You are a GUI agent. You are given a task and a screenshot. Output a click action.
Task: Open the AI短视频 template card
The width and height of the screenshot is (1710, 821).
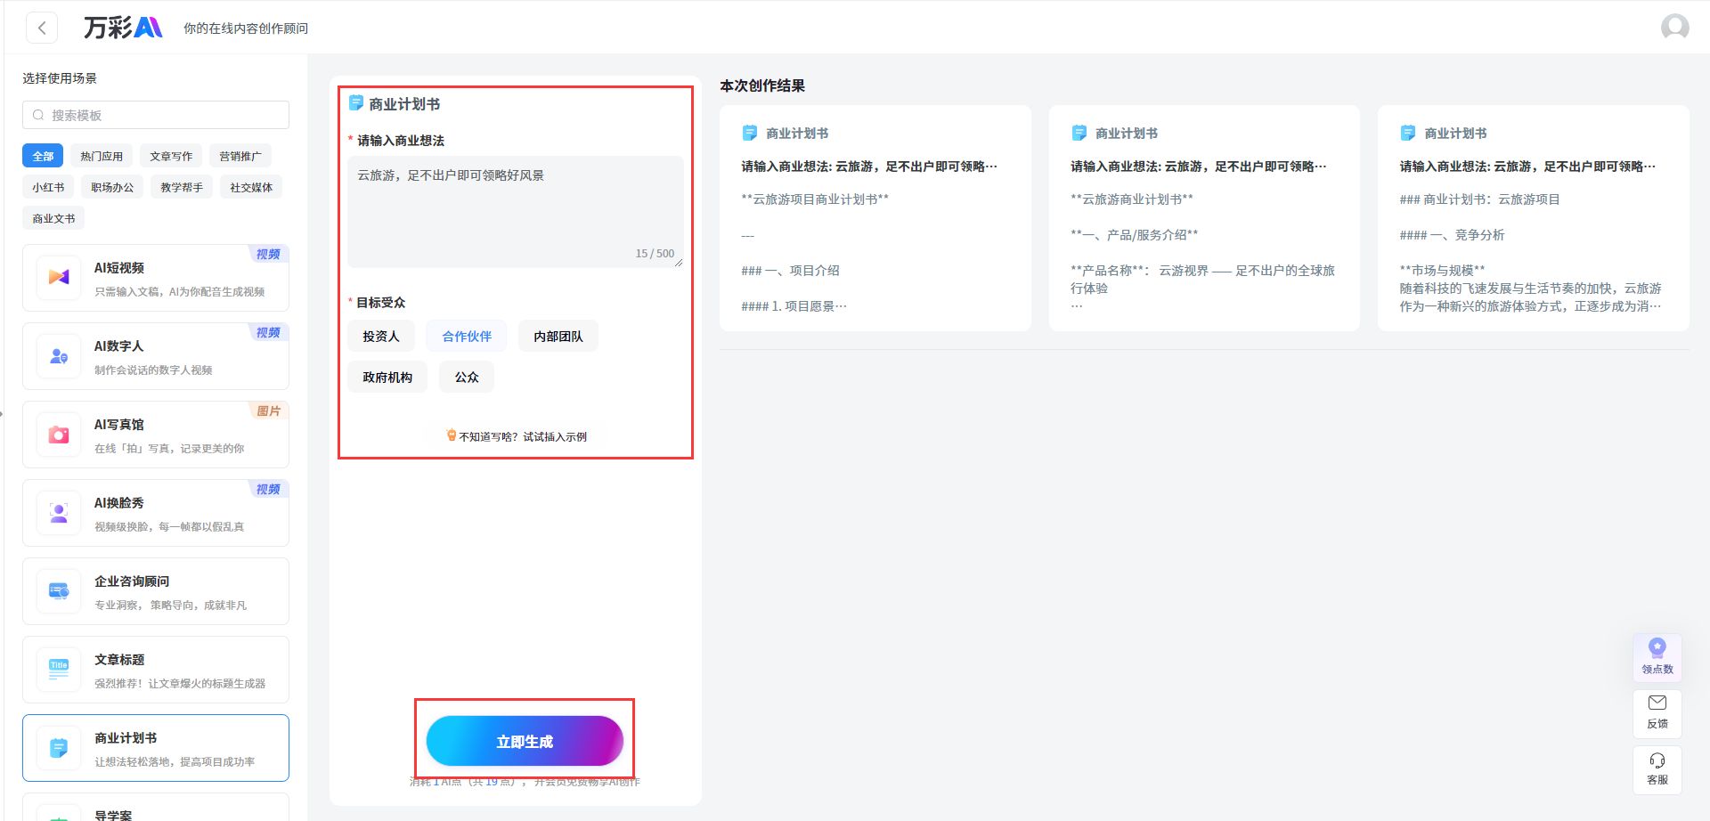(156, 278)
